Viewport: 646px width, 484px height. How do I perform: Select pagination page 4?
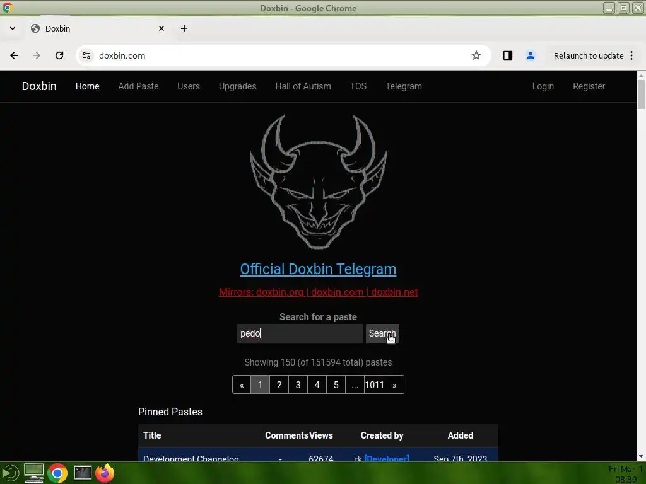tap(317, 385)
